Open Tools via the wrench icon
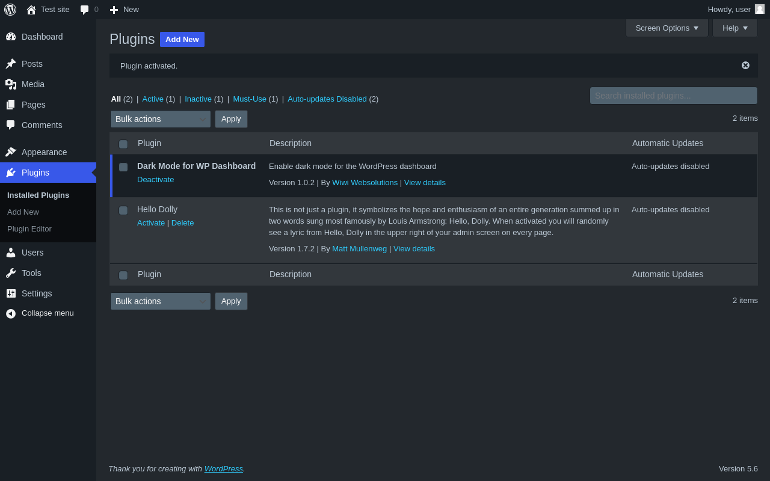 (x=11, y=273)
